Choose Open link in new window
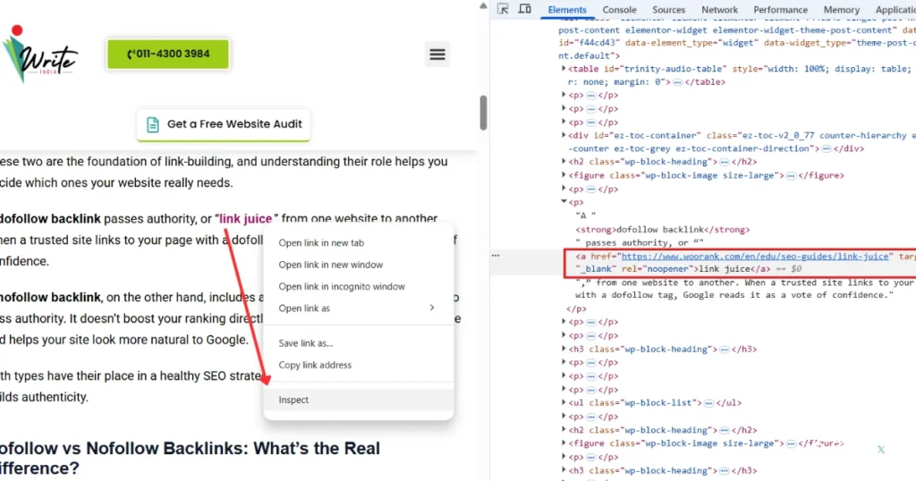The height and width of the screenshot is (481, 916). [x=358, y=265]
